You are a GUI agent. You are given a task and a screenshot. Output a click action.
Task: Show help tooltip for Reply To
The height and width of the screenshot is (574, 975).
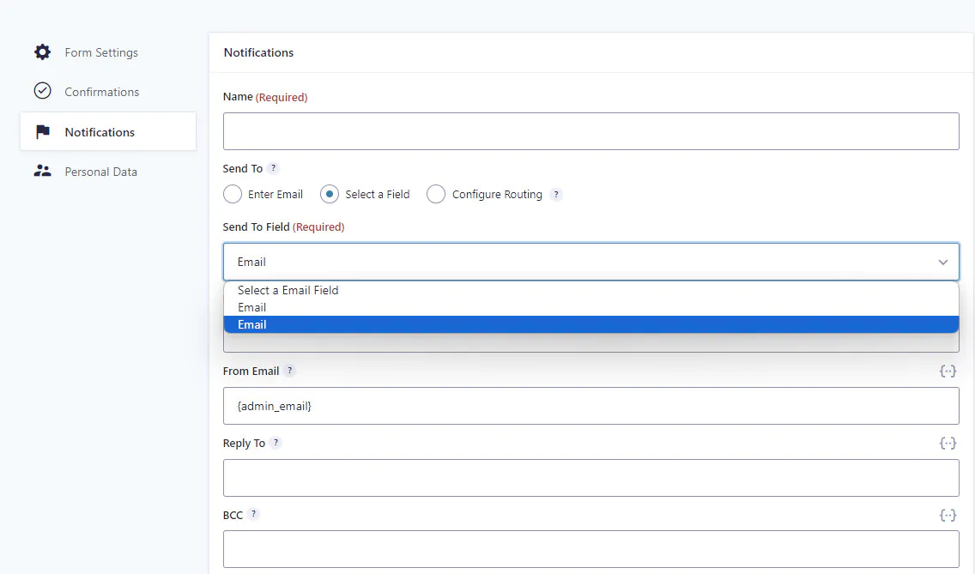276,444
